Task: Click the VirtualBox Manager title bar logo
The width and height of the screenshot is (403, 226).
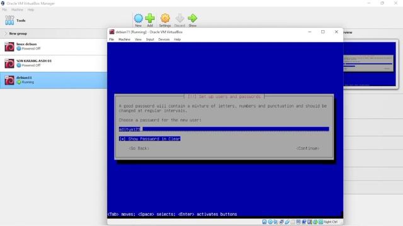Action: (x=3, y=3)
